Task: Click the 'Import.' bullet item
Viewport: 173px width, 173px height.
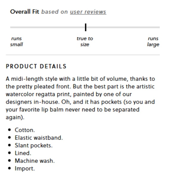Action: coord(25,169)
